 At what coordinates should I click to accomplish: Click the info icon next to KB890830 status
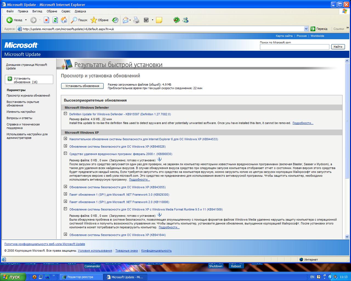tap(159, 159)
